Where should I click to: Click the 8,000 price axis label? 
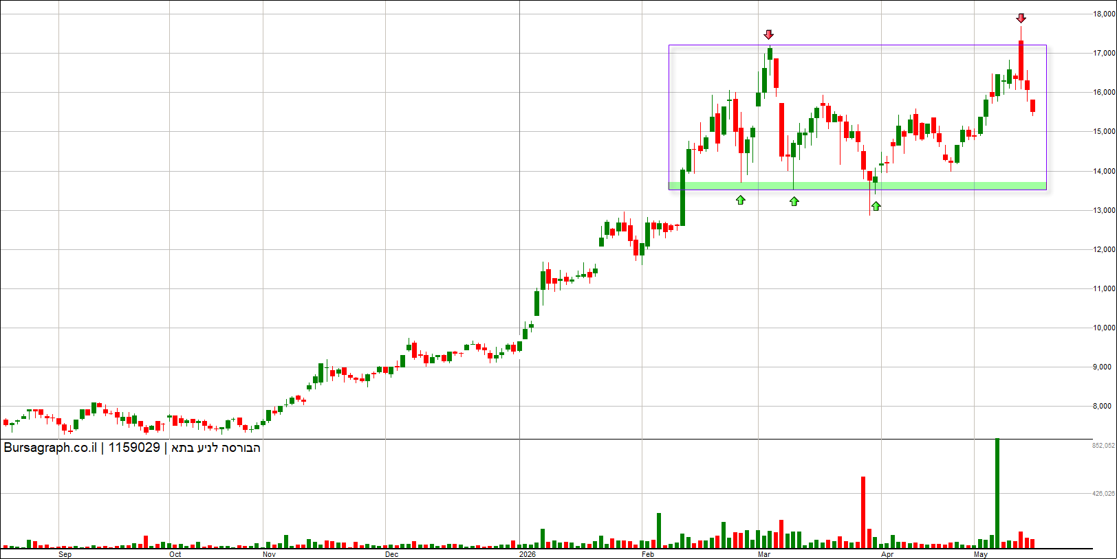pos(1102,406)
